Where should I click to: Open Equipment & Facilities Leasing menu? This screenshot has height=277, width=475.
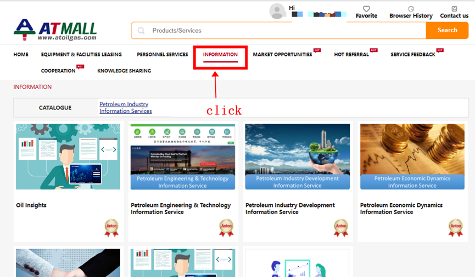[81, 55]
